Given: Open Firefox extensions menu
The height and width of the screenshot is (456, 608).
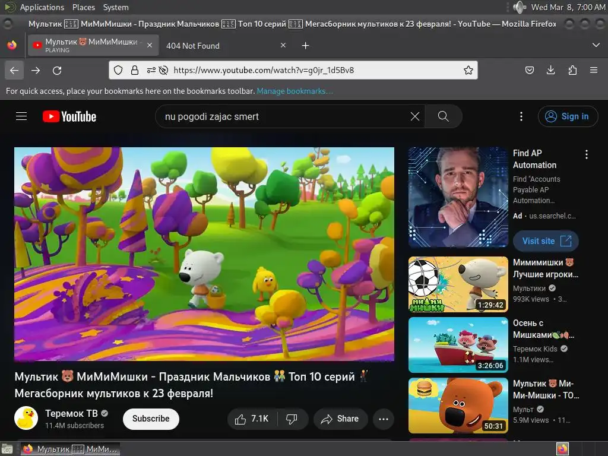Looking at the screenshot, I should click(x=572, y=70).
